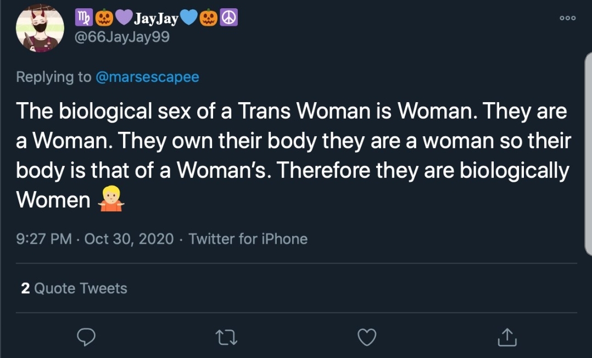Click the blue heart emoji beside JayJay
Viewport: 592px width, 358px height.
pyautogui.click(x=189, y=19)
